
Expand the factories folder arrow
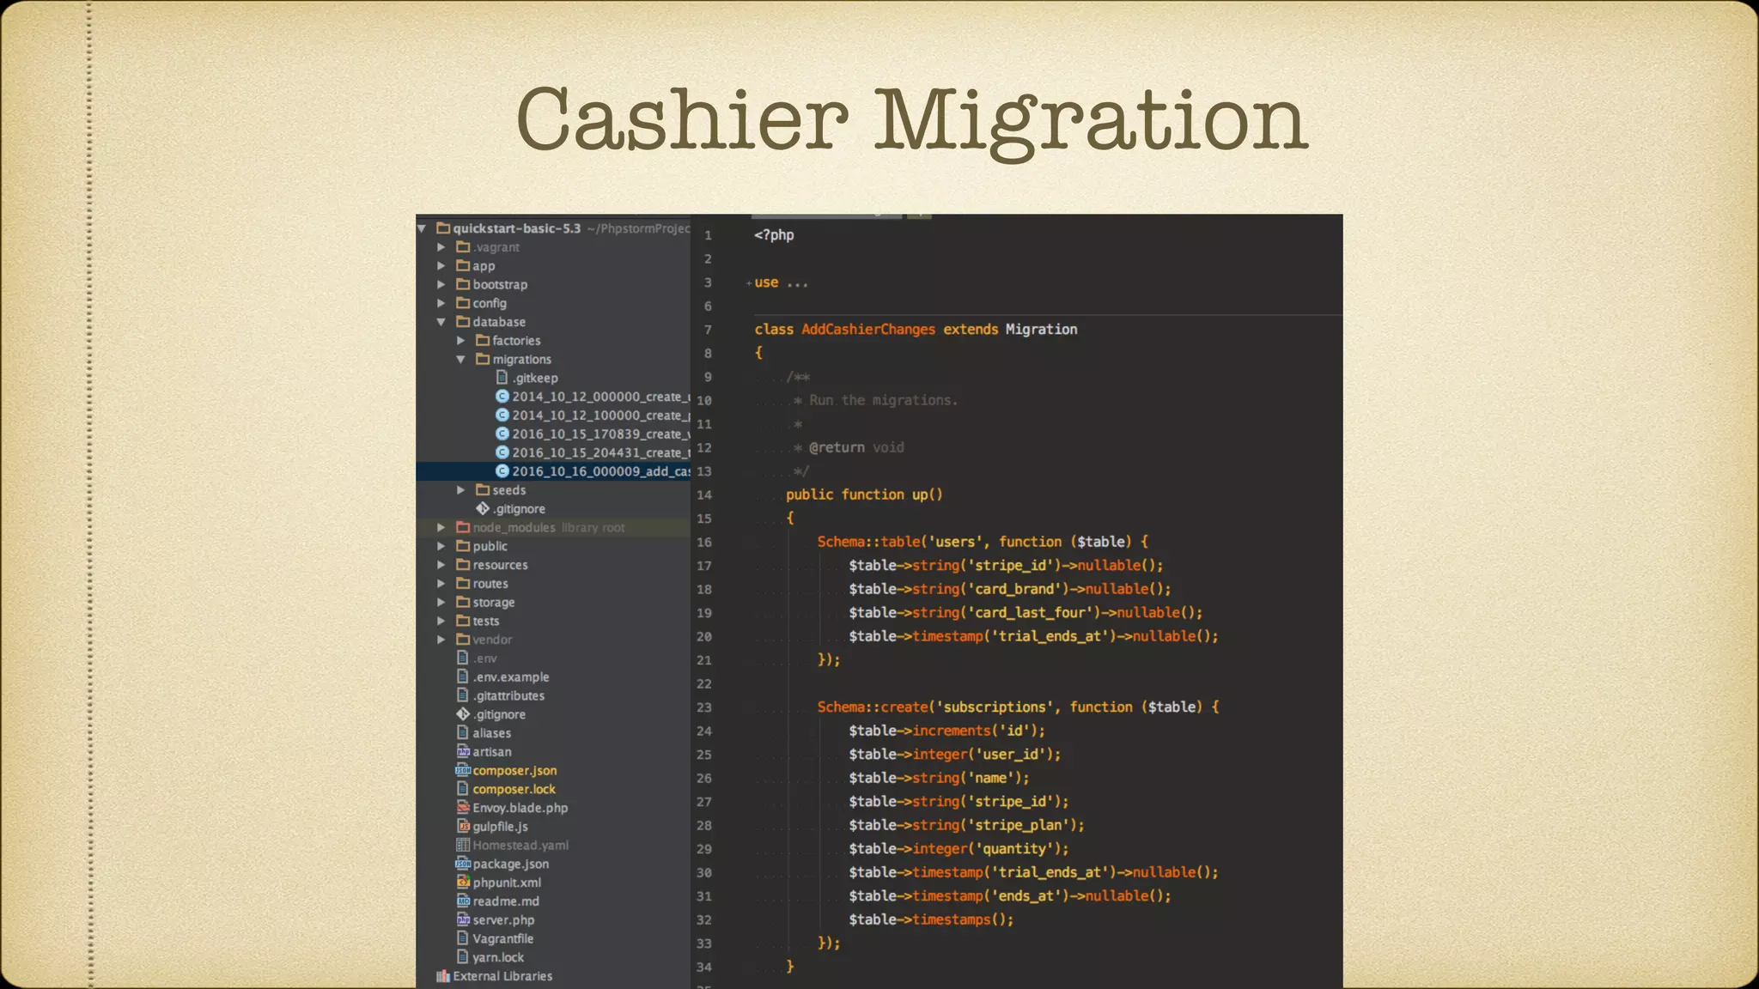pyautogui.click(x=461, y=341)
